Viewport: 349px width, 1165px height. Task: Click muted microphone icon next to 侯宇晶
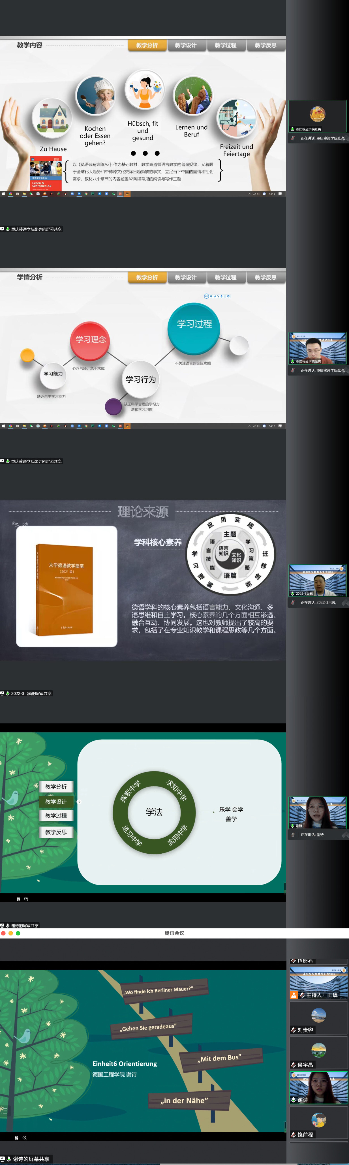coord(294,1065)
